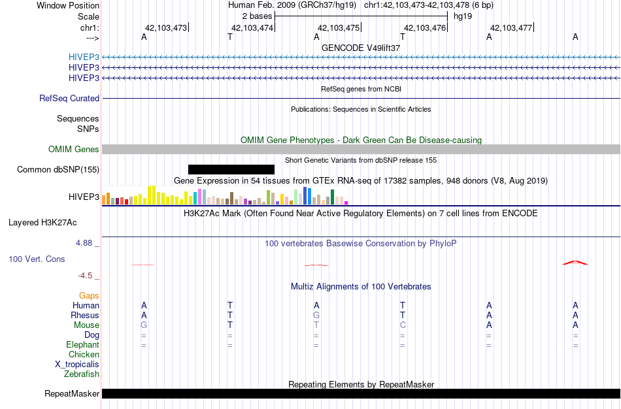The width and height of the screenshot is (621, 409).
Task: Click the Sequences subtrack label
Action: coord(78,118)
